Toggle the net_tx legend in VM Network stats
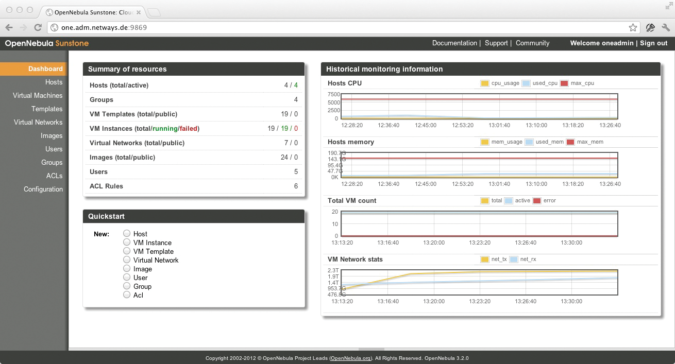Screen dimensions: 675x364 click(485, 259)
